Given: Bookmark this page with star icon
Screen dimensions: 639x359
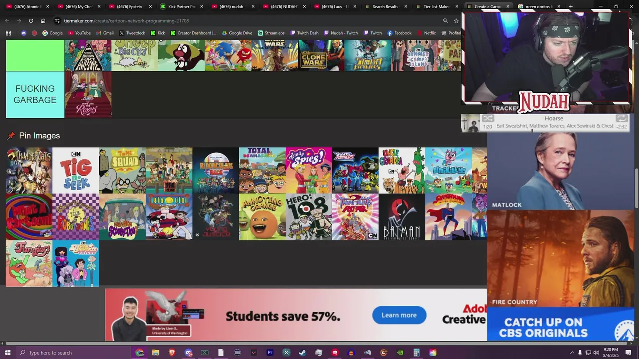Looking at the screenshot, I should 456,21.
